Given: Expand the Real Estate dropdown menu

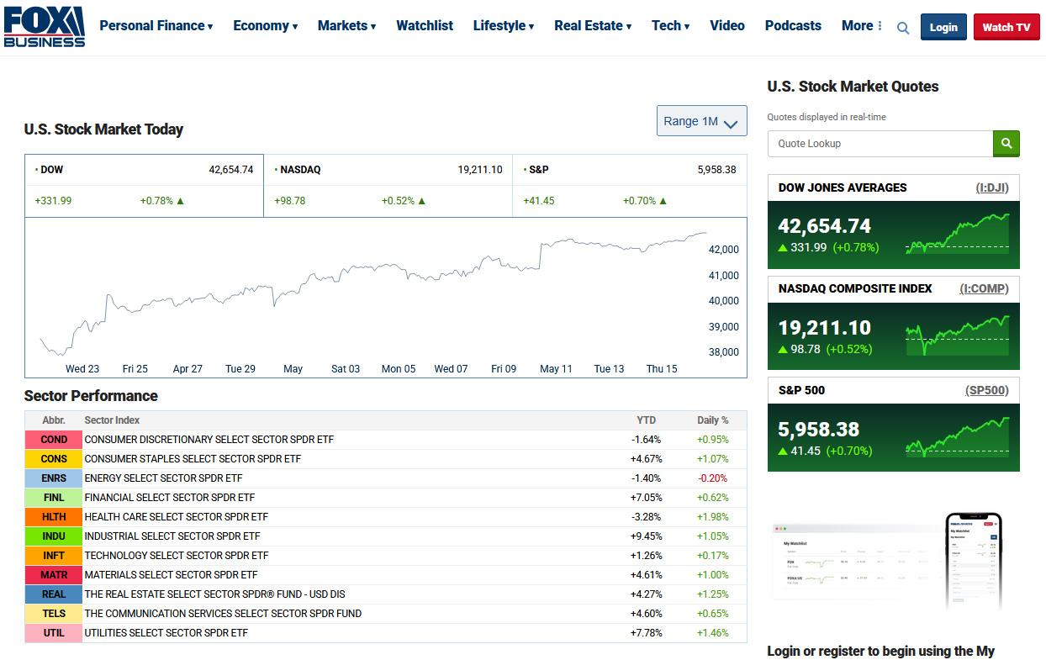Looking at the screenshot, I should pyautogui.click(x=593, y=26).
